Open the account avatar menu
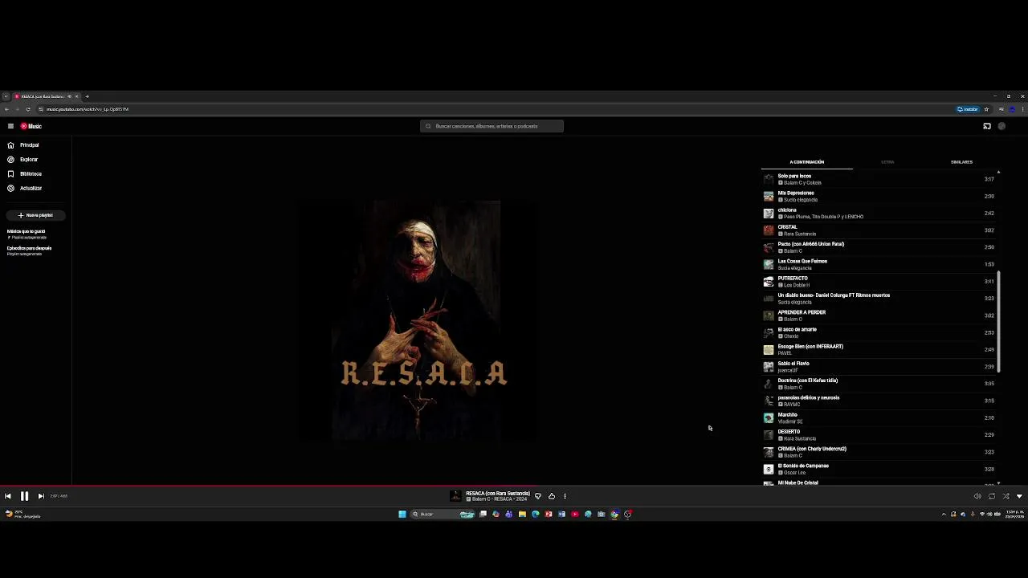The width and height of the screenshot is (1028, 578). [1001, 126]
